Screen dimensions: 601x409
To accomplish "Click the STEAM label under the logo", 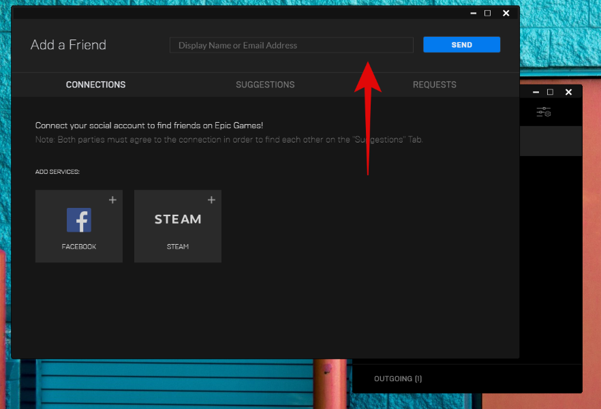I will click(x=178, y=247).
